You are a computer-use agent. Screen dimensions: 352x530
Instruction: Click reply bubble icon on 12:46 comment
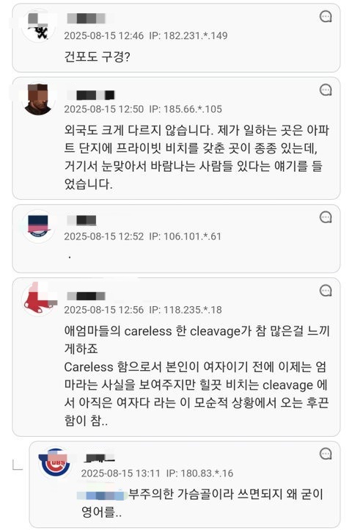[326, 17]
